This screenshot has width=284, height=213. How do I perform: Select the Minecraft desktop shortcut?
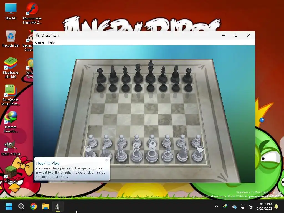11,174
